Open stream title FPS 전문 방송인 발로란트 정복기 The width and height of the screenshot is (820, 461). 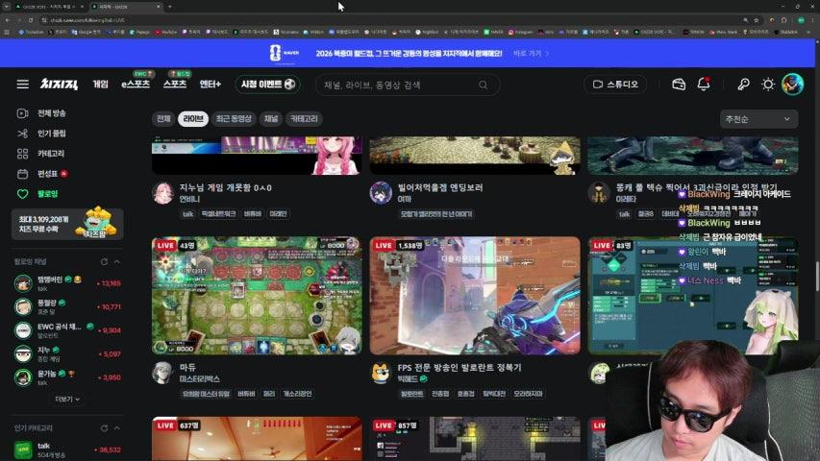click(460, 368)
